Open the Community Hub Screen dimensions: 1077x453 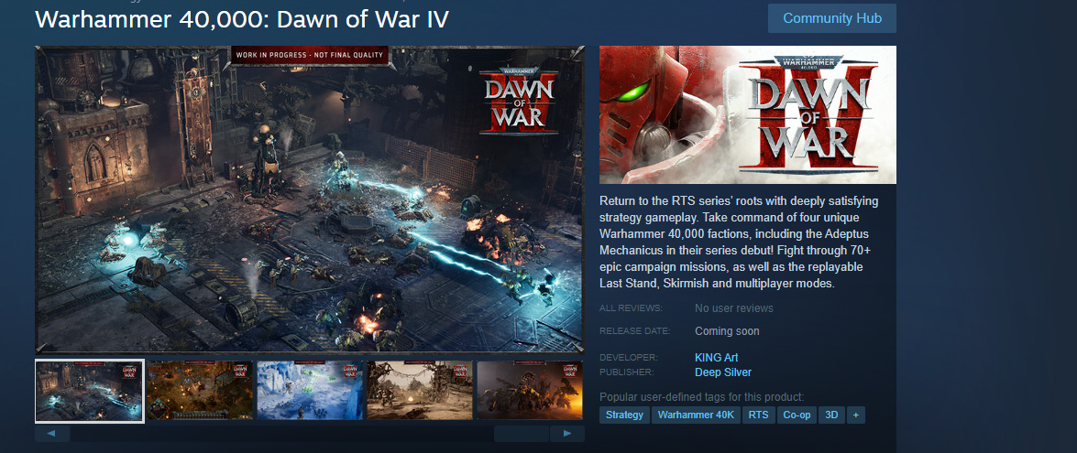point(831,18)
